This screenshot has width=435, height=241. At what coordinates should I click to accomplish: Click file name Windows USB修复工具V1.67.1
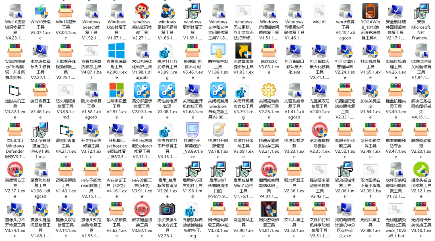(116, 30)
